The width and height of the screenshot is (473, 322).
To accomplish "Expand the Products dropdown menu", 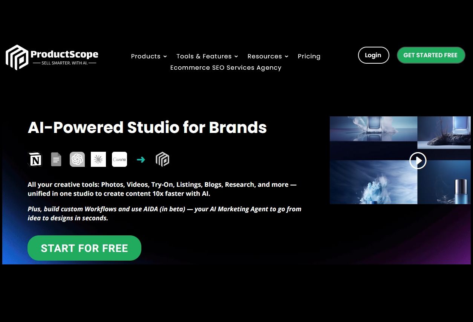I will tap(149, 56).
